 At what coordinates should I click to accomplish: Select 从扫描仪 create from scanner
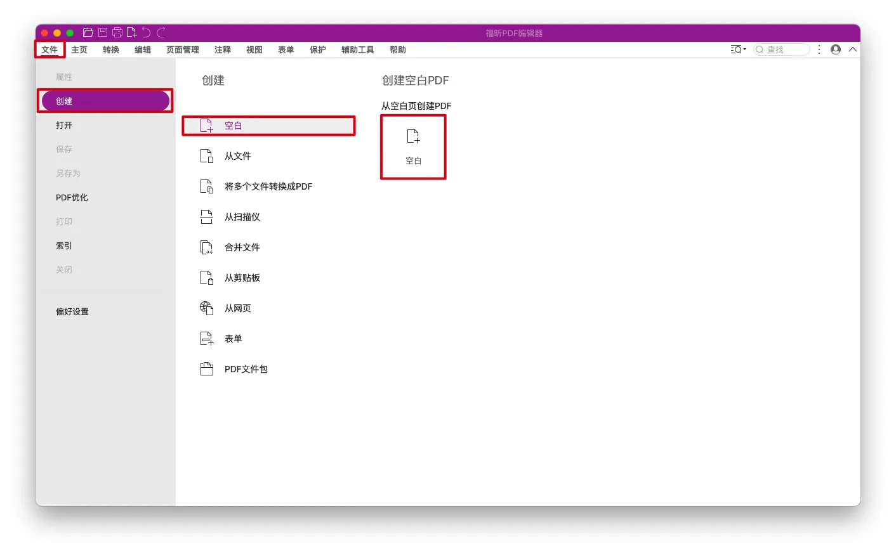pyautogui.click(x=242, y=217)
